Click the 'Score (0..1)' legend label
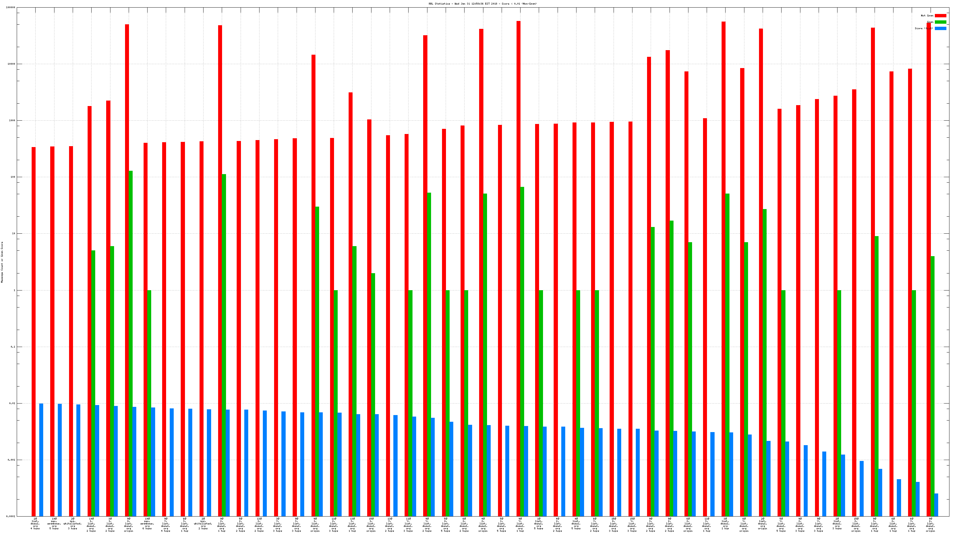954x536 pixels. pos(923,28)
